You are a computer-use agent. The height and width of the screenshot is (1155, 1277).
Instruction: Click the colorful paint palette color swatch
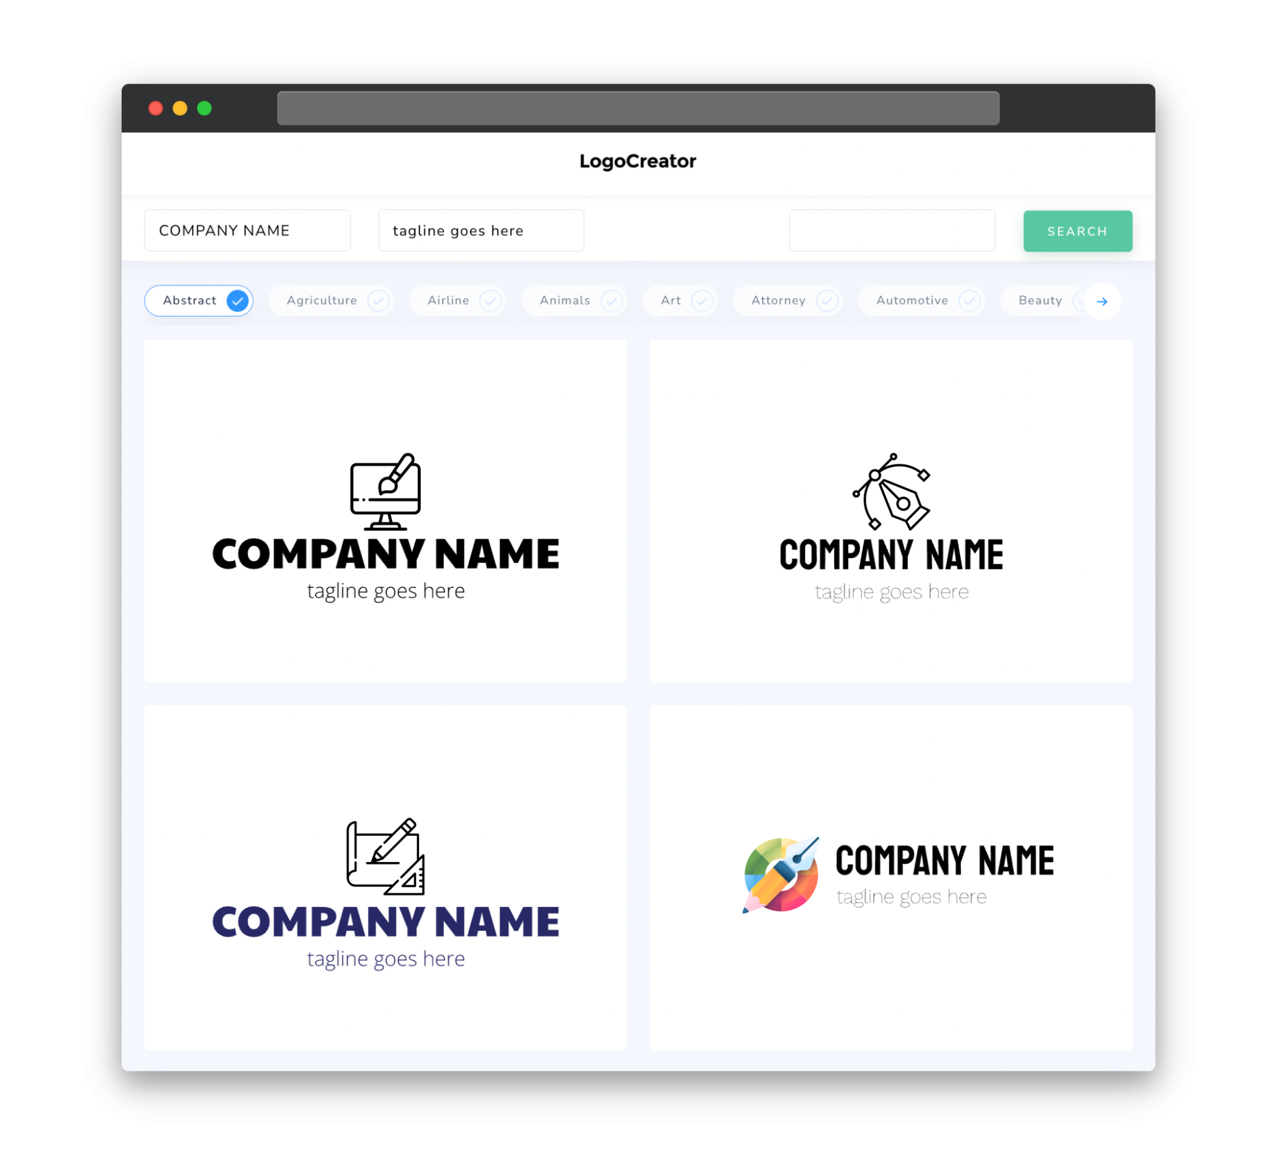pos(779,875)
